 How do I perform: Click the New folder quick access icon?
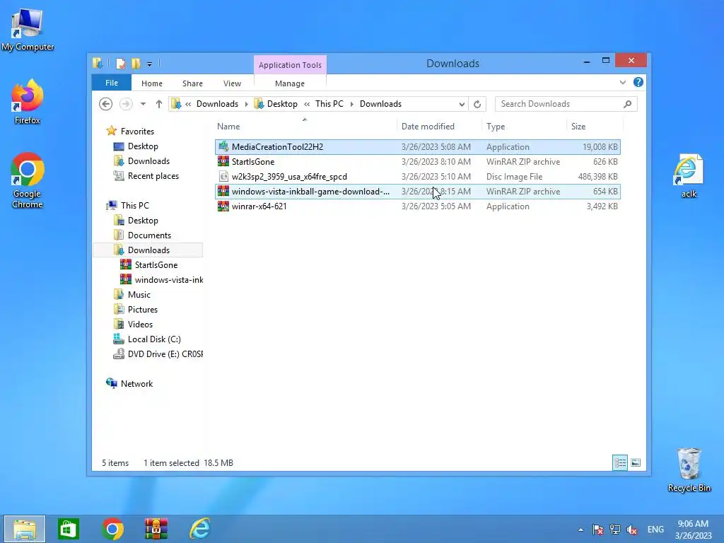(x=136, y=63)
